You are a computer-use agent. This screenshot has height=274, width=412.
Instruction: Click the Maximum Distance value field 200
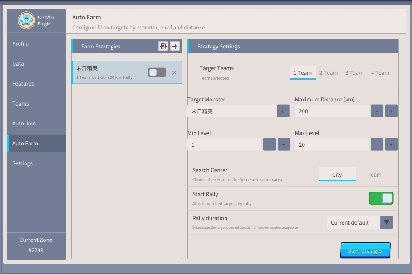click(332, 111)
